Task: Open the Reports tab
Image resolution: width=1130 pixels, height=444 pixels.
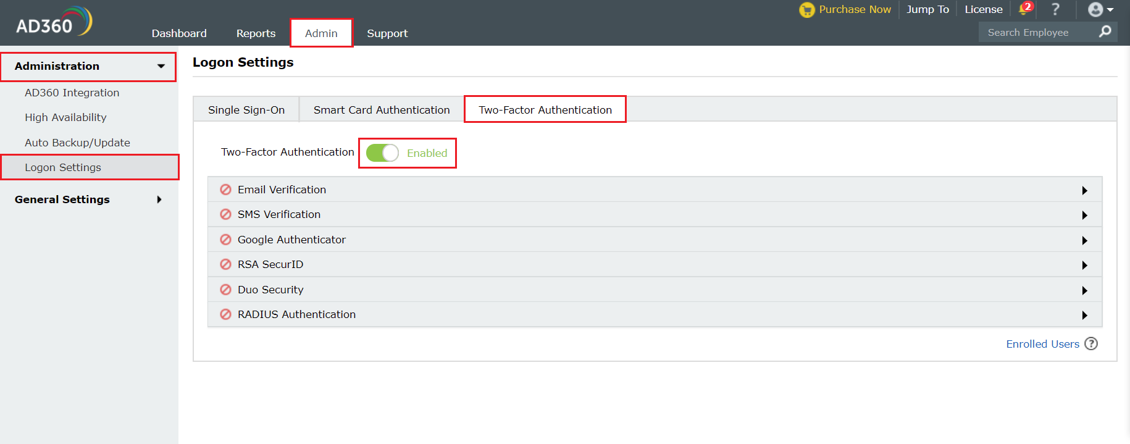Action: point(256,33)
